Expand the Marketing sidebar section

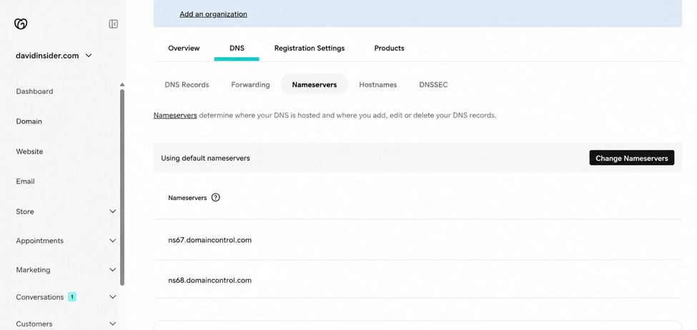[x=113, y=269]
